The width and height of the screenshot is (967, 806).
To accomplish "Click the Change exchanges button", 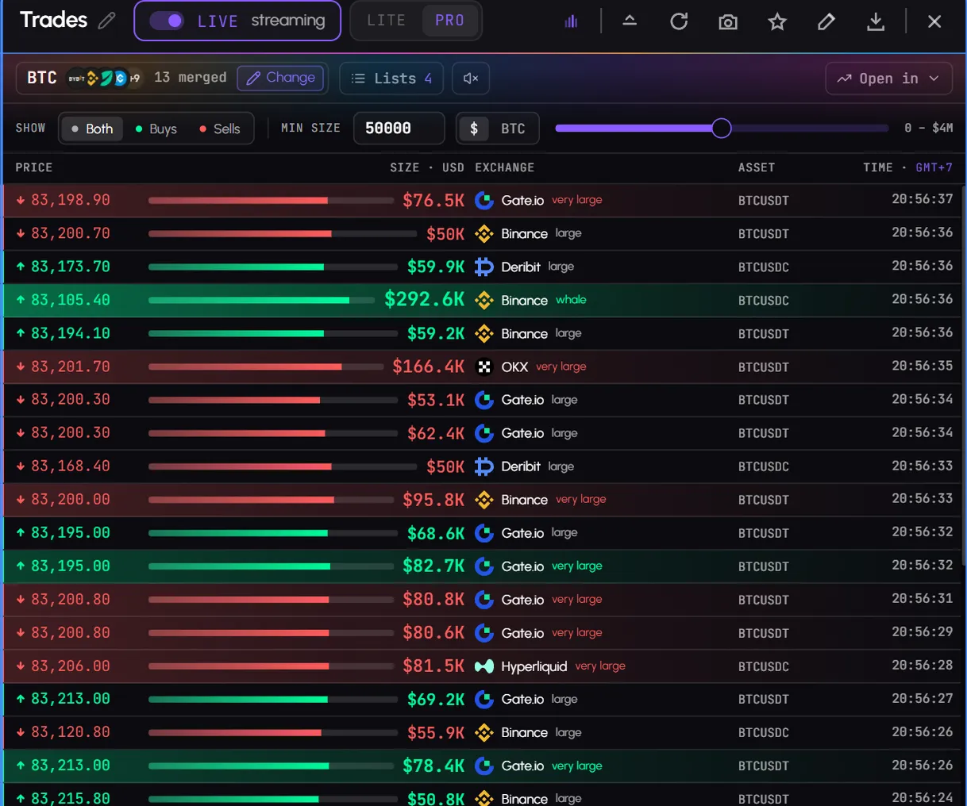I will coord(280,78).
